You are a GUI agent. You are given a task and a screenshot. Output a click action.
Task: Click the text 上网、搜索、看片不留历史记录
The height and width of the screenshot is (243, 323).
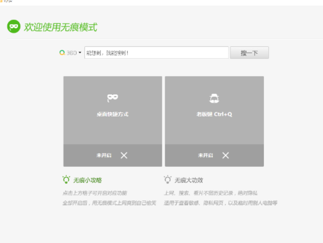[198, 193]
